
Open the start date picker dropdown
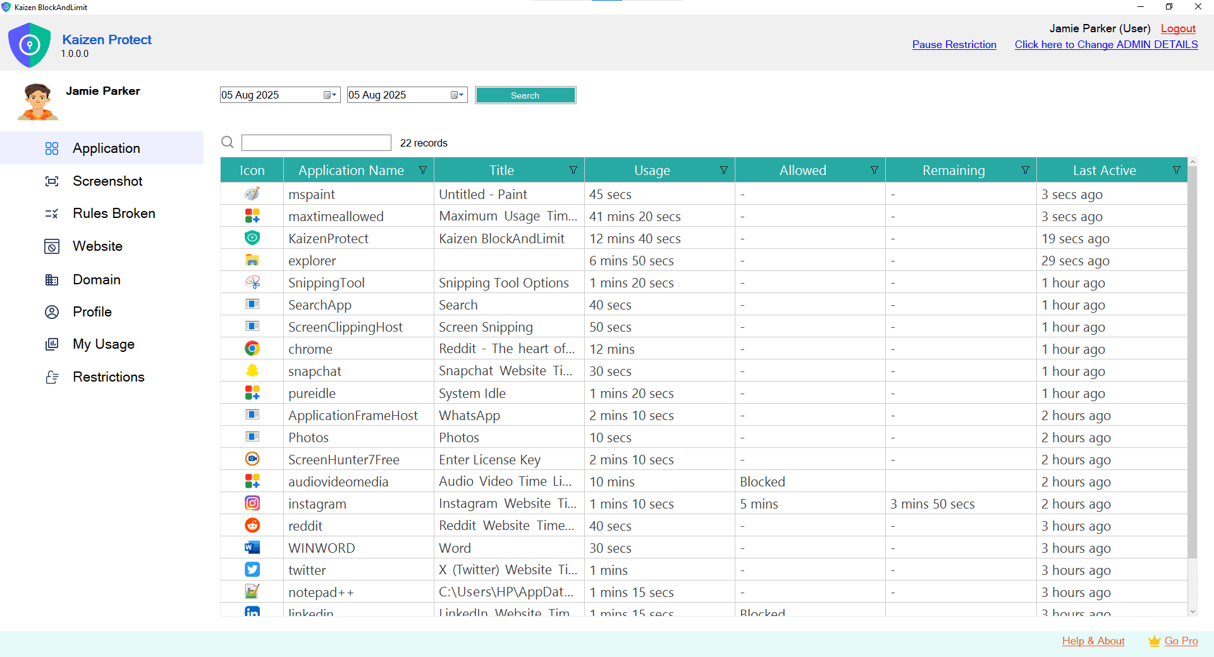(x=331, y=95)
